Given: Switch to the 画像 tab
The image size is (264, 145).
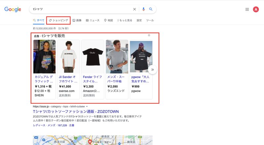Looking at the screenshot, I should click(x=77, y=20).
